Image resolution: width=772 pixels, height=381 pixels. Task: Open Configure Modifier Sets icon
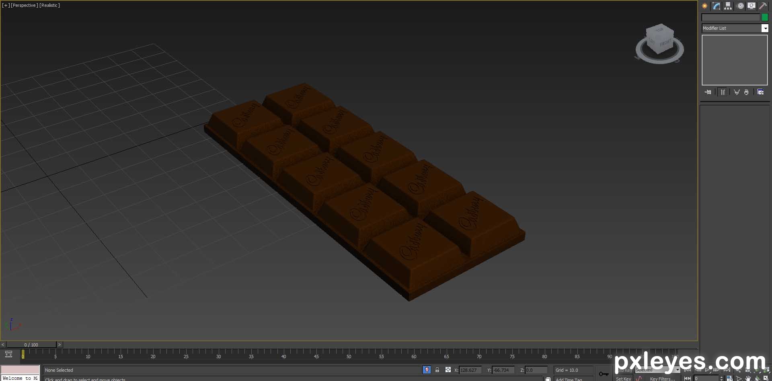(760, 92)
